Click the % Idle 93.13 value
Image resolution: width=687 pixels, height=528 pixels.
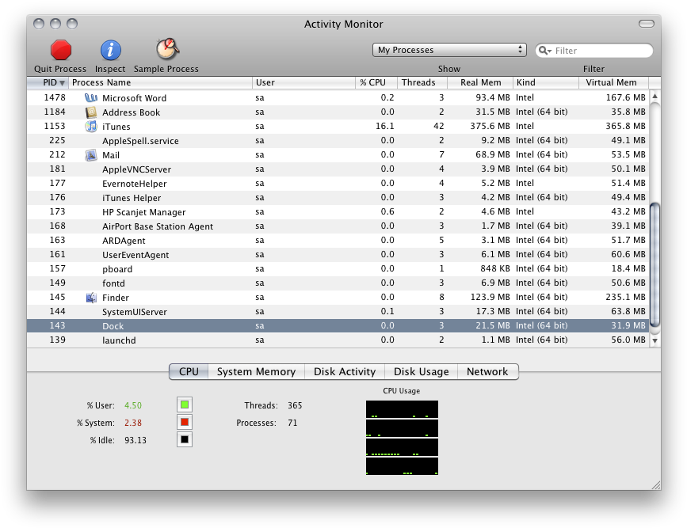click(135, 440)
